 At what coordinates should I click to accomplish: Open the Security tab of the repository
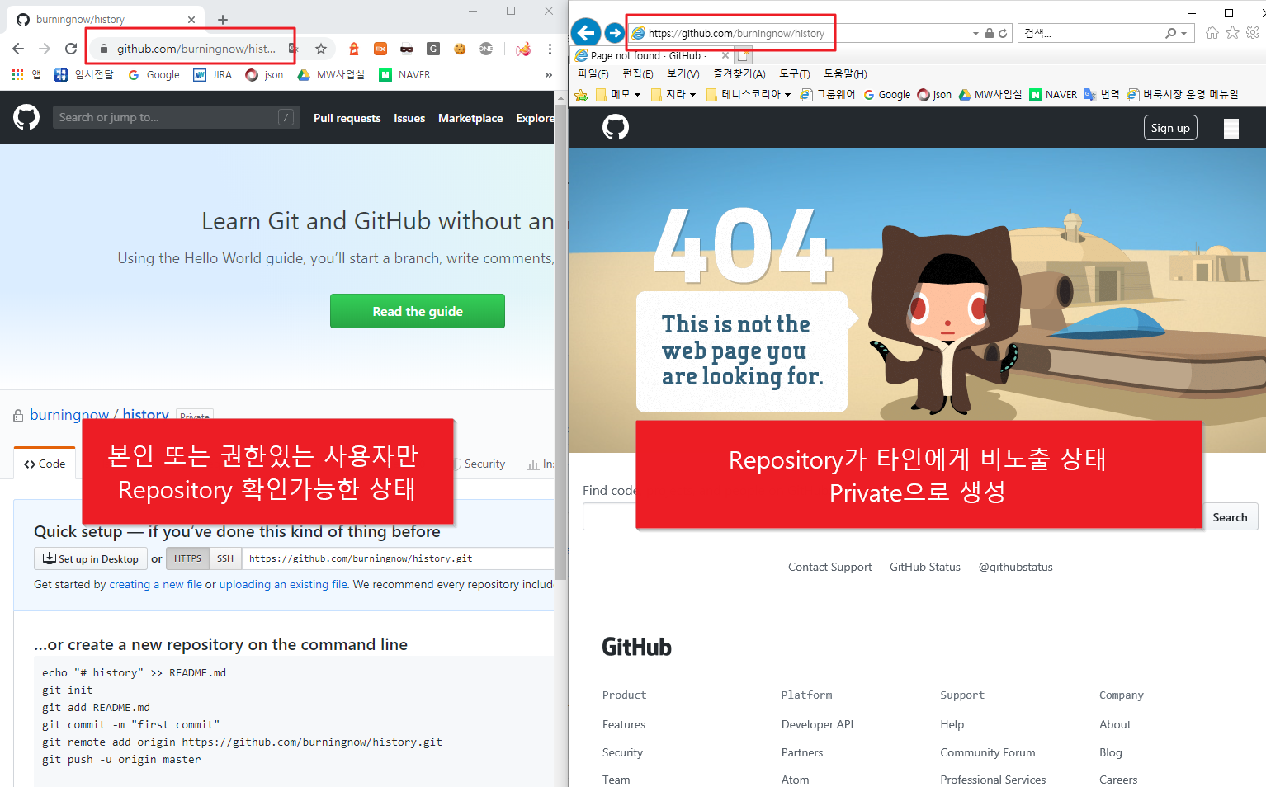479,464
